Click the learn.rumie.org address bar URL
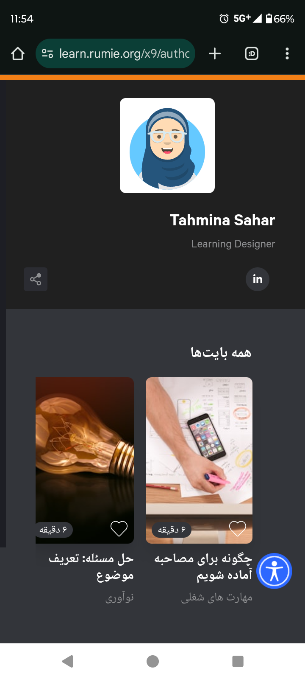 [124, 53]
